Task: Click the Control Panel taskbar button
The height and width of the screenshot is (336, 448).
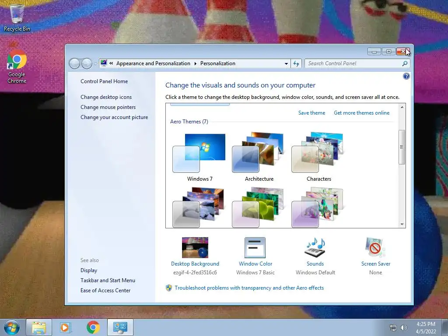Action: click(120, 327)
